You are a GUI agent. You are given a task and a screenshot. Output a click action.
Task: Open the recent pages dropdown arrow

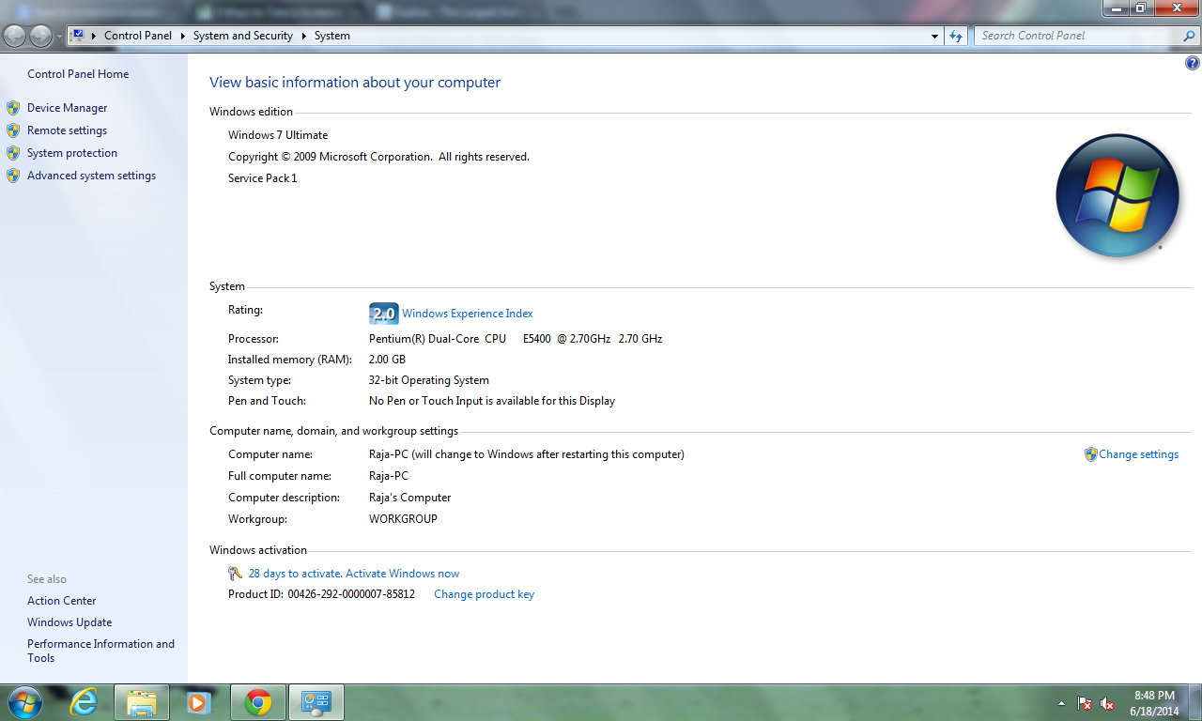coord(59,37)
